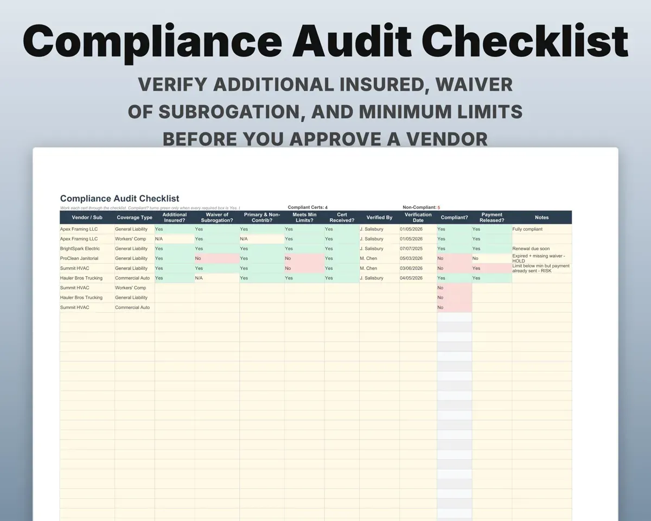Click ProClean Janitorial's Payment Released 'No' cell
This screenshot has height=521, width=651.
pos(492,258)
